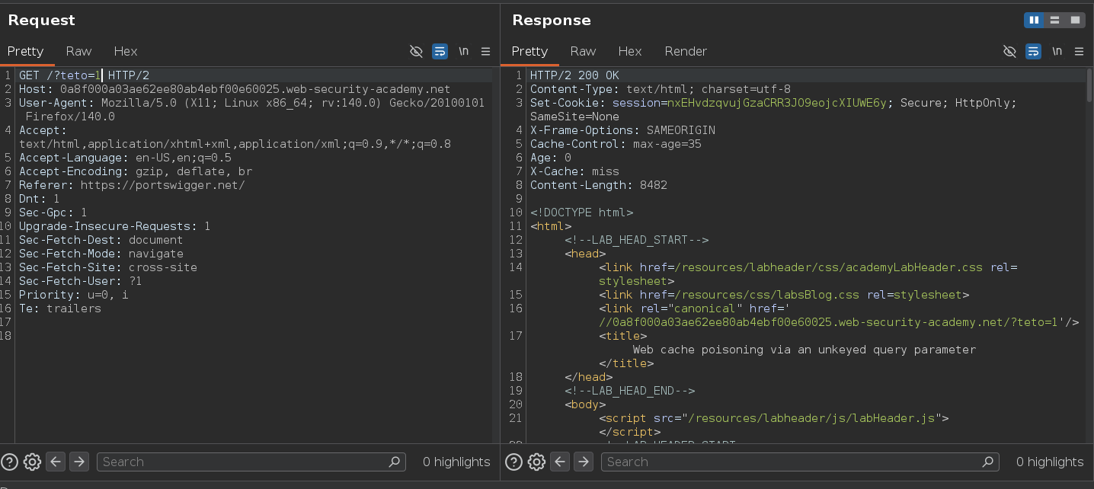
Task: Click 'Cache-Control: max-age=35' line
Action: pyautogui.click(x=616, y=144)
